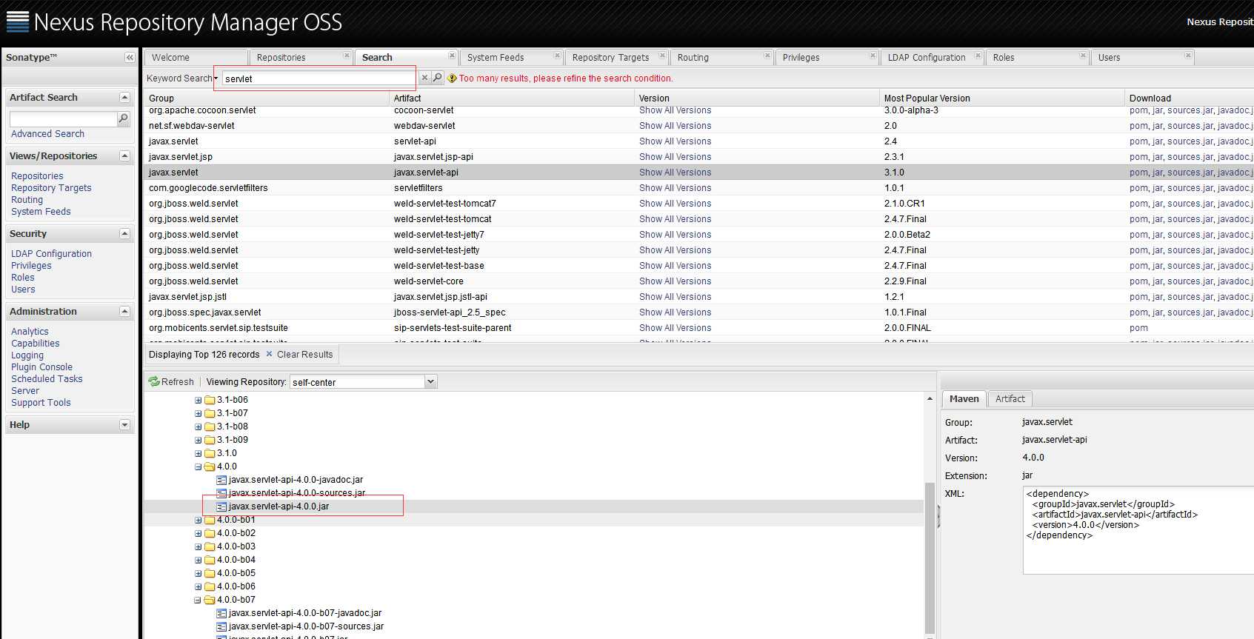The width and height of the screenshot is (1254, 639).
Task: Expand the Help panel
Action: click(124, 425)
